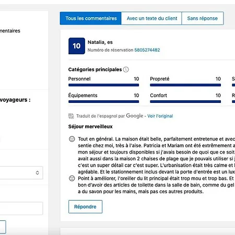This screenshot has width=235, height=235.
Task: Select the Tous les commentaires tab
Action: (x=91, y=18)
